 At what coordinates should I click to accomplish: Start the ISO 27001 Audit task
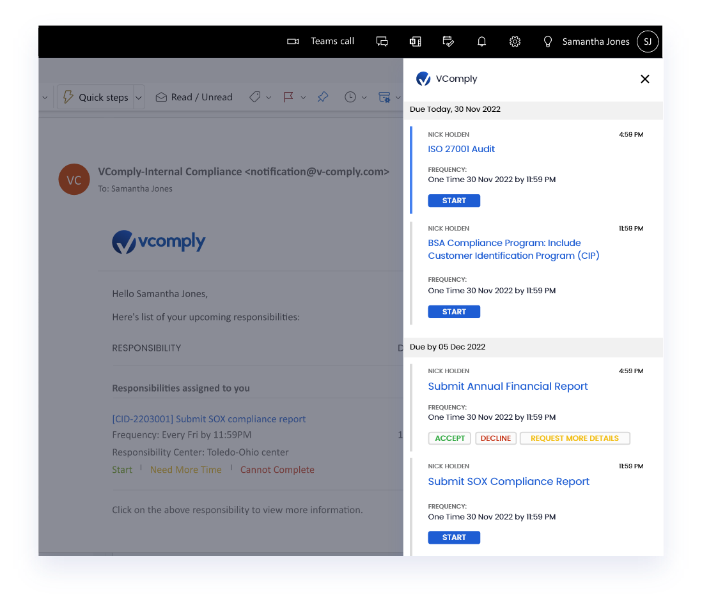(x=454, y=201)
